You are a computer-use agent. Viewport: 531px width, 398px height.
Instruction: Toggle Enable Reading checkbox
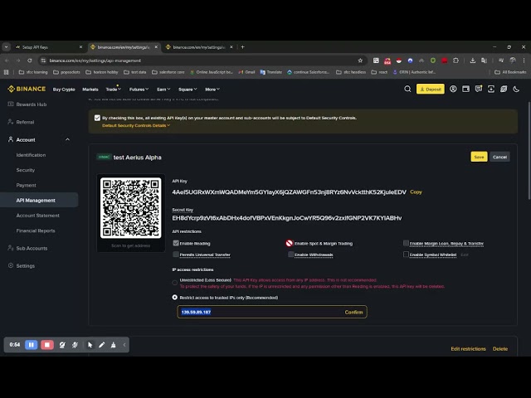(x=176, y=243)
